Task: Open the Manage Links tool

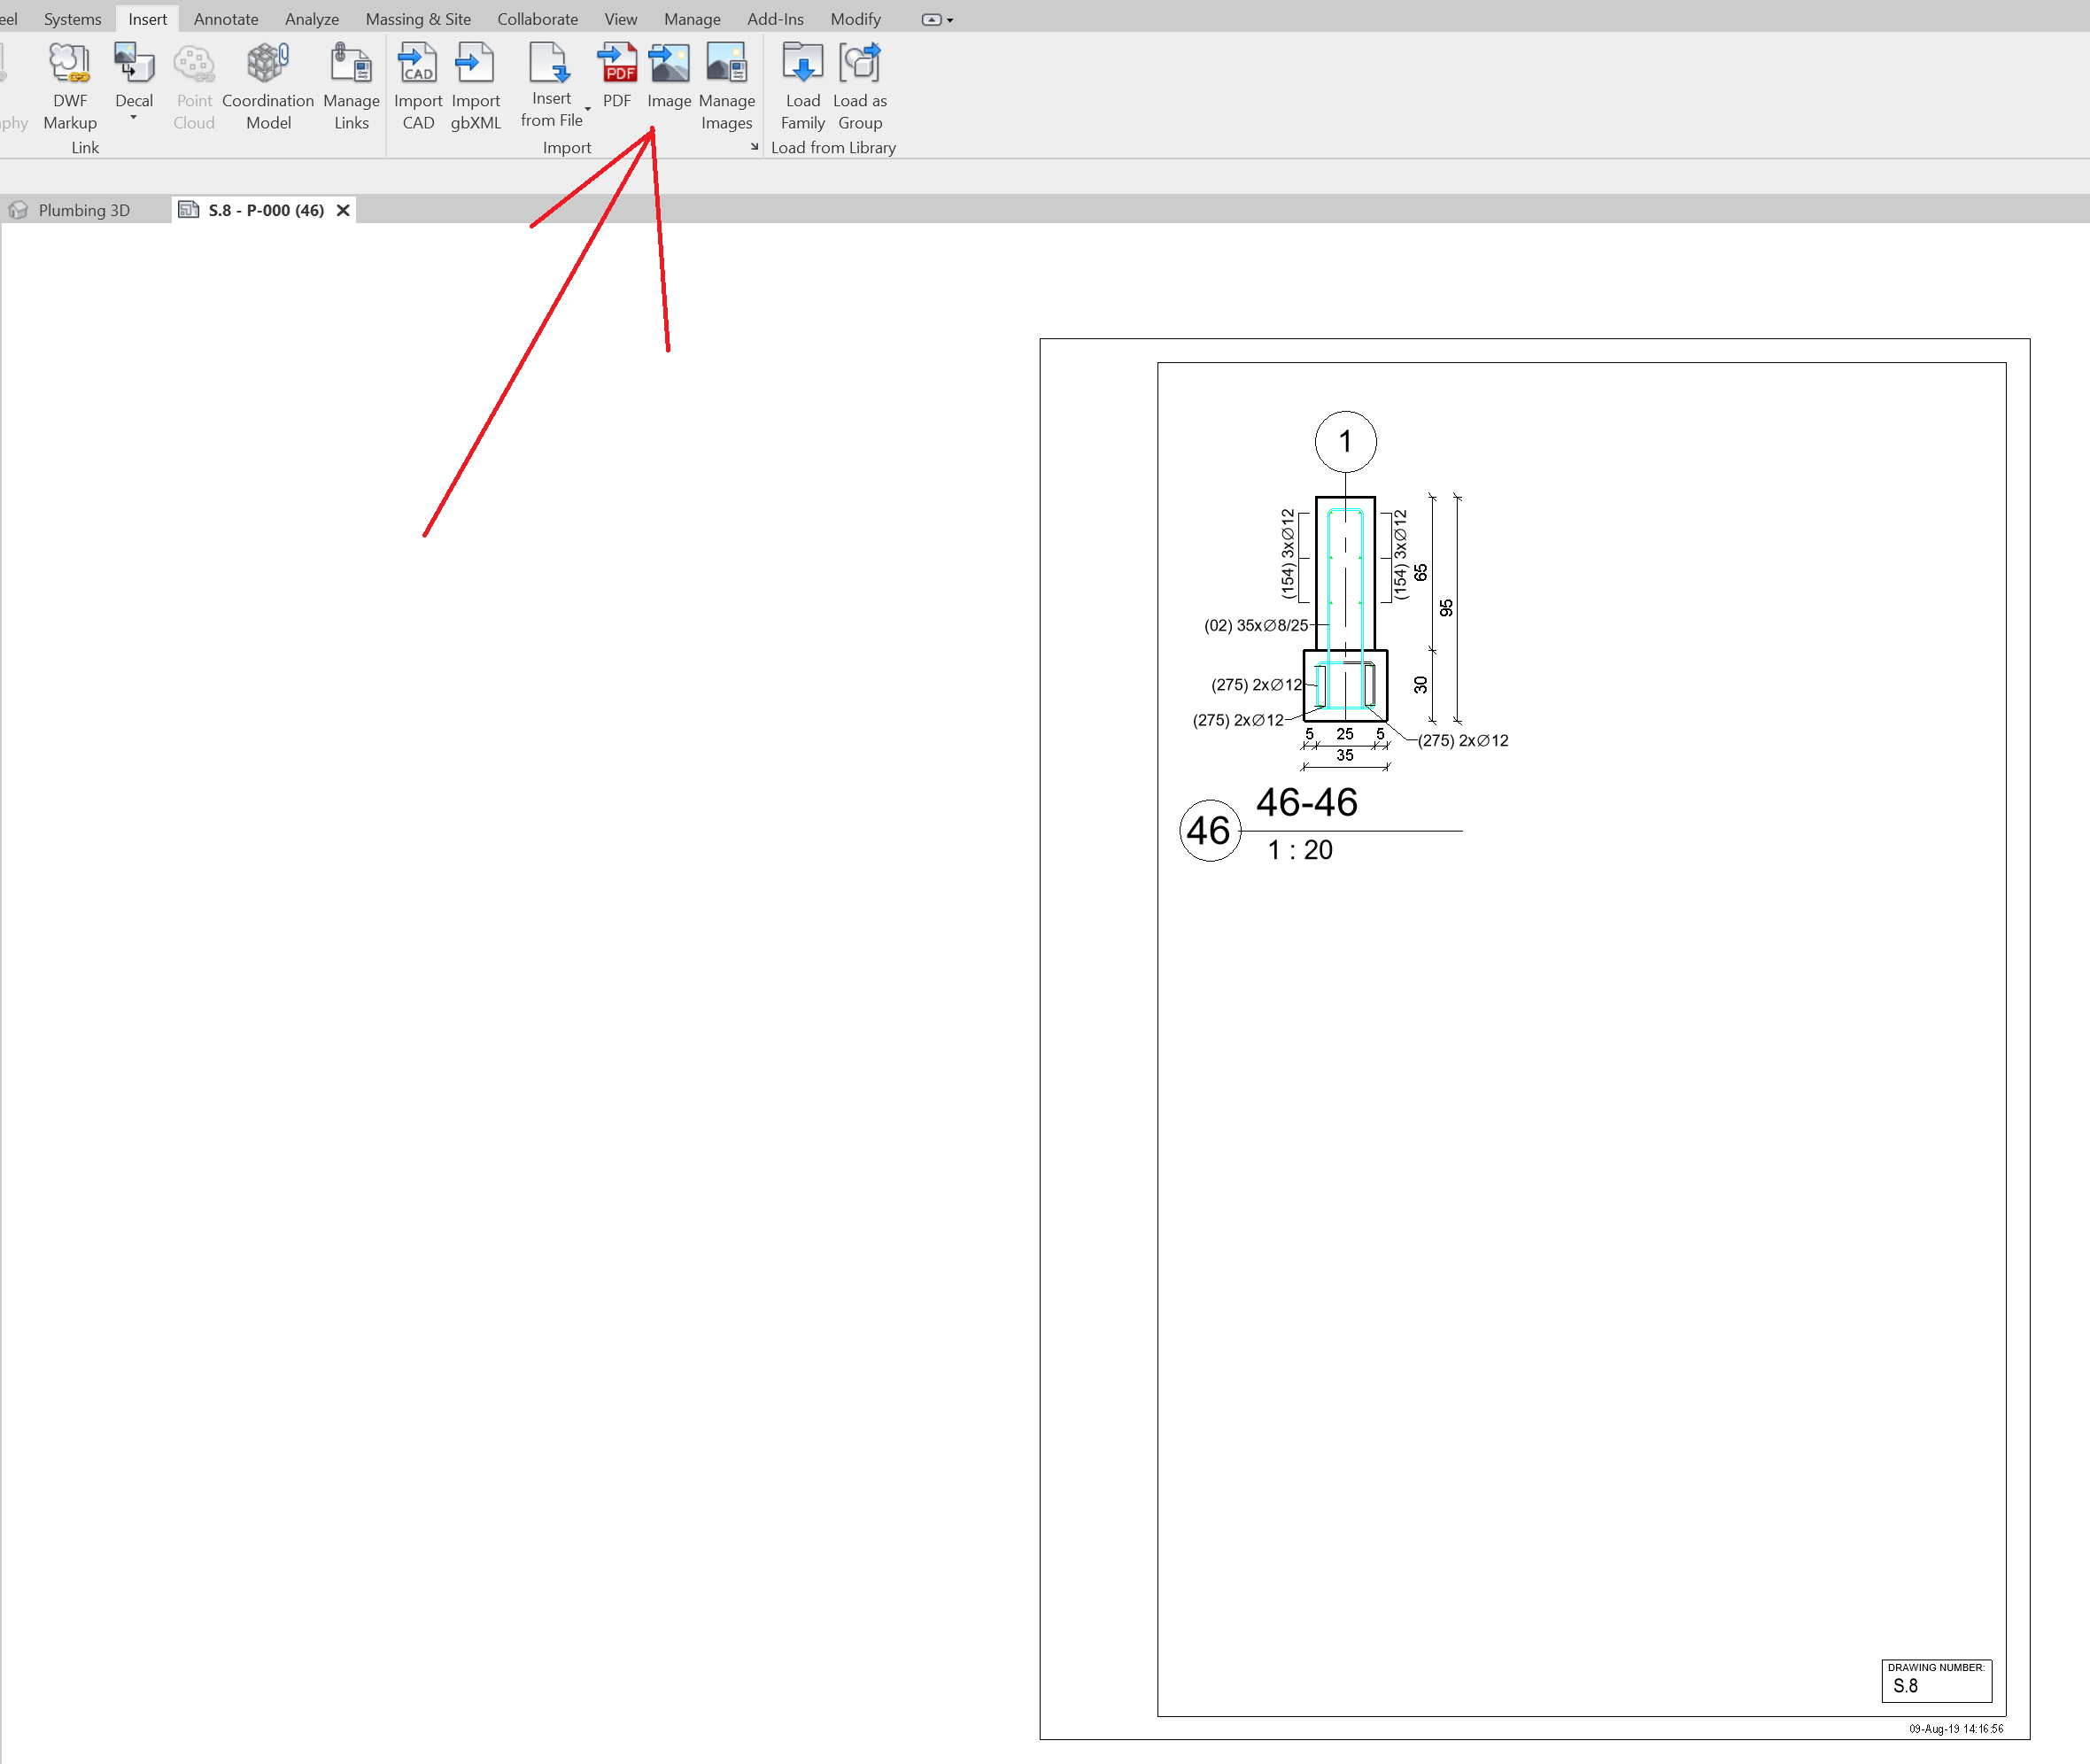Action: coord(351,85)
